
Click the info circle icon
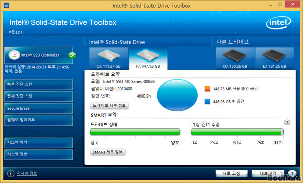(11, 173)
